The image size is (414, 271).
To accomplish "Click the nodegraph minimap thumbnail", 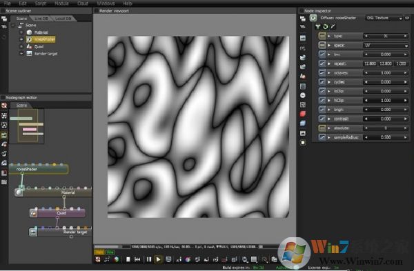I will (26, 126).
